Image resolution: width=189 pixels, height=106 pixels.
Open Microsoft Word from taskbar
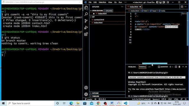[112, 103]
